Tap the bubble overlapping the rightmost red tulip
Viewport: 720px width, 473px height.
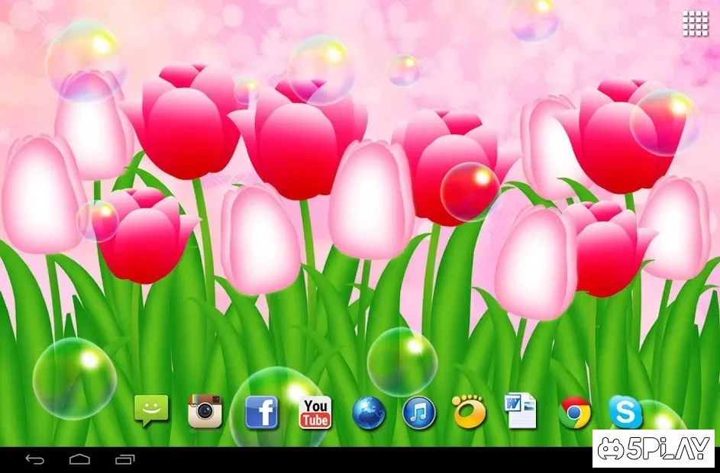click(663, 122)
